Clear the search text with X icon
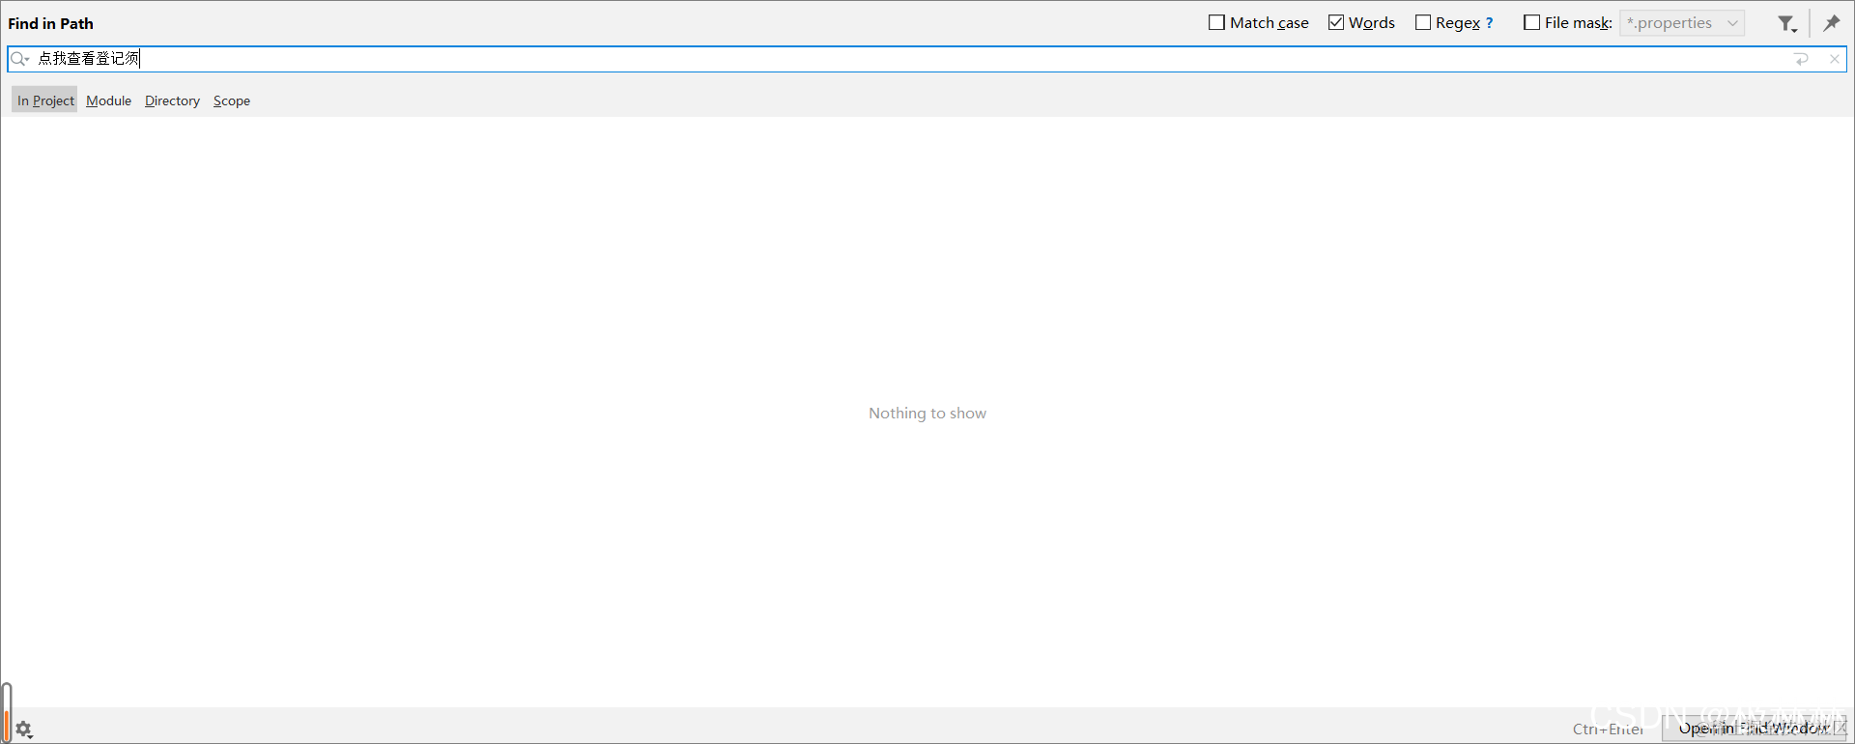 click(1834, 59)
